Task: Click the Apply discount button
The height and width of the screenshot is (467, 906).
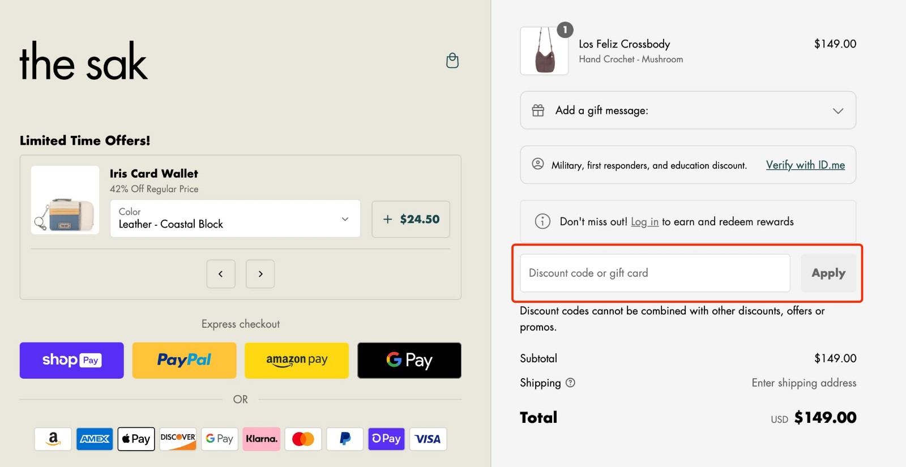Action: pyautogui.click(x=828, y=273)
